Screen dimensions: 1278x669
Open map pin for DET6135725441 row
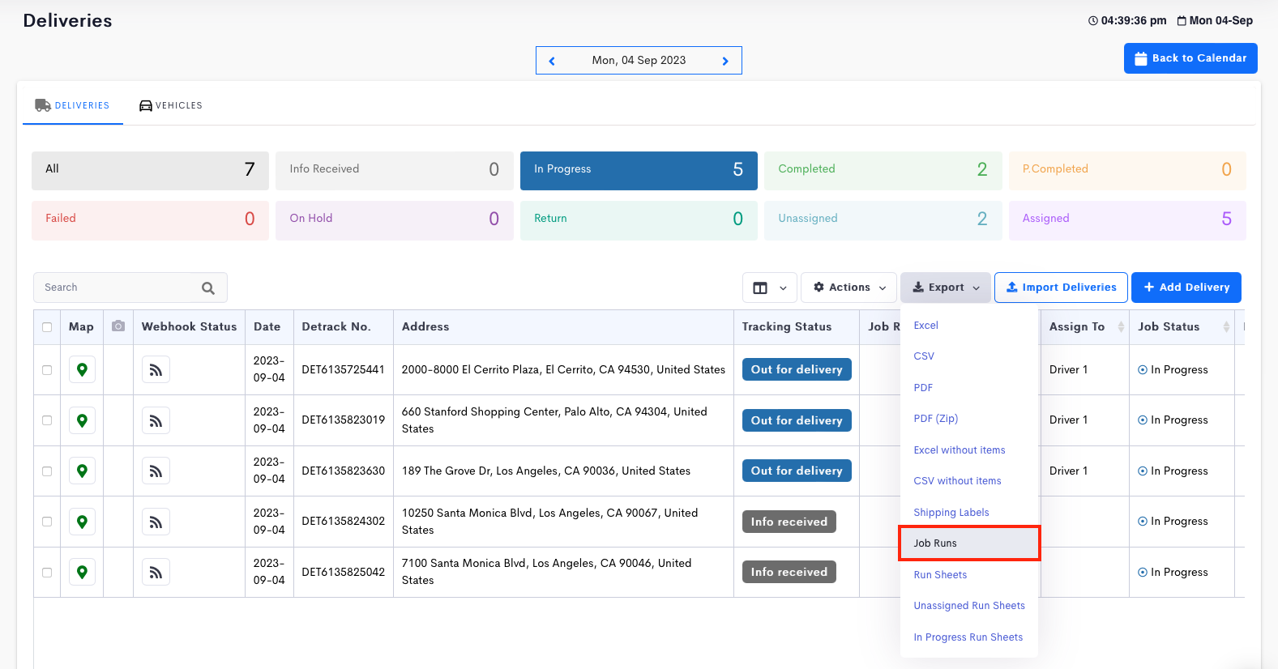coord(82,369)
